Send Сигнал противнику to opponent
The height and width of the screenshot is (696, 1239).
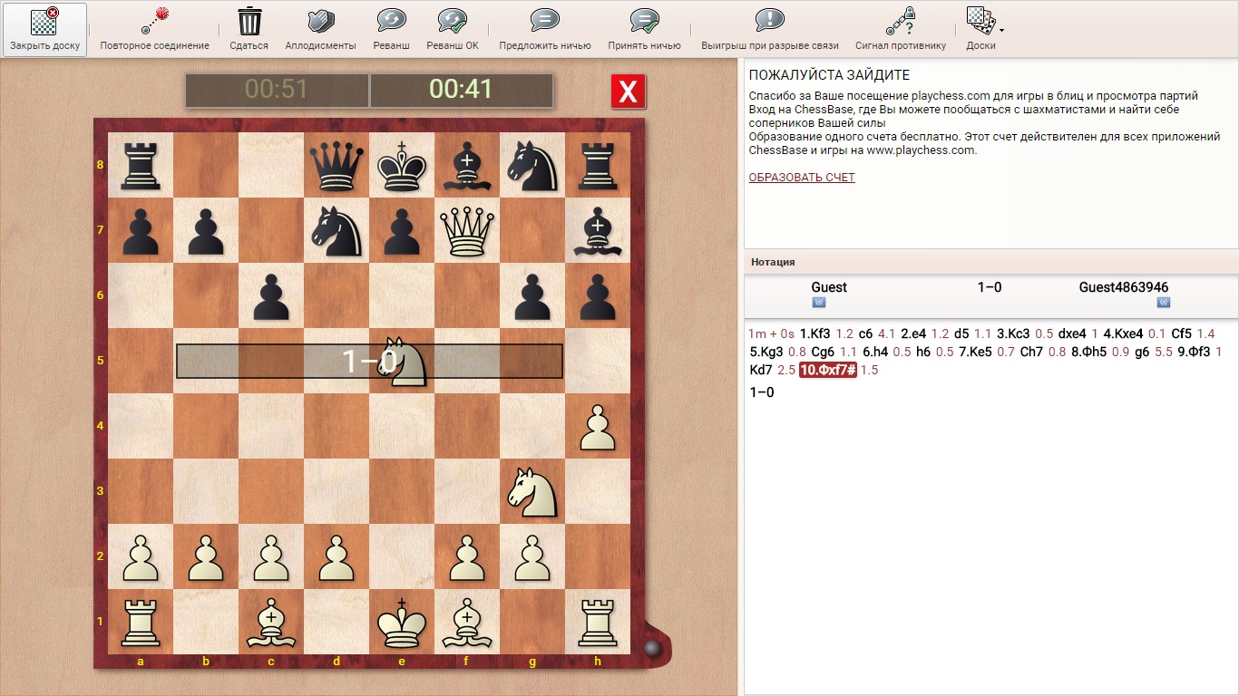(x=900, y=22)
